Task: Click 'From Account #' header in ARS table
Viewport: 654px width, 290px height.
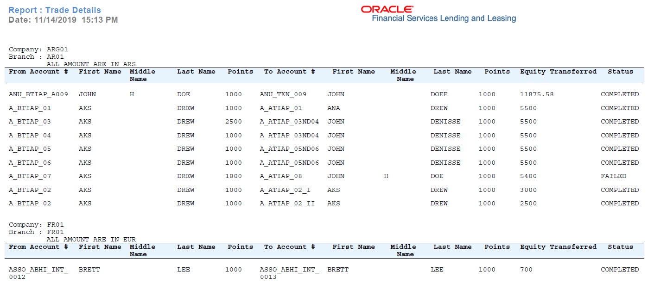Action: pyautogui.click(x=38, y=72)
